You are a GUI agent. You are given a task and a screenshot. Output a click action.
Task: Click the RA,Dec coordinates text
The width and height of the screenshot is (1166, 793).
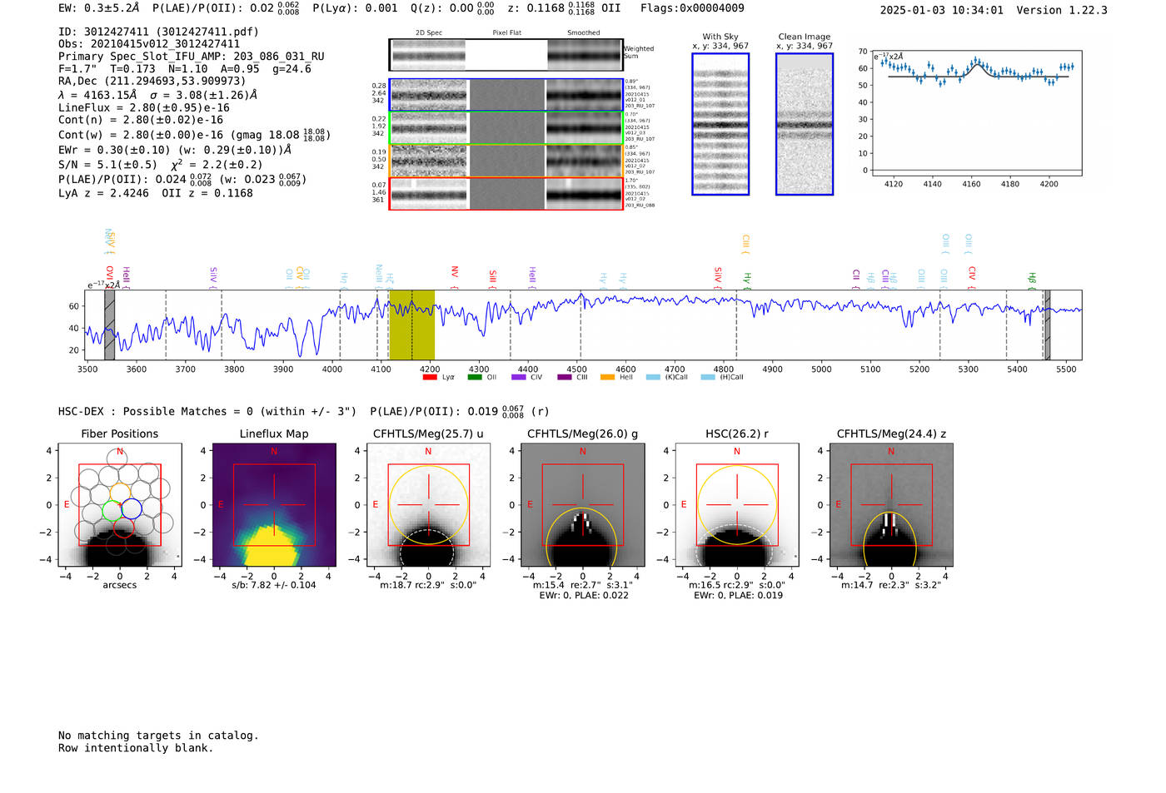pos(152,82)
